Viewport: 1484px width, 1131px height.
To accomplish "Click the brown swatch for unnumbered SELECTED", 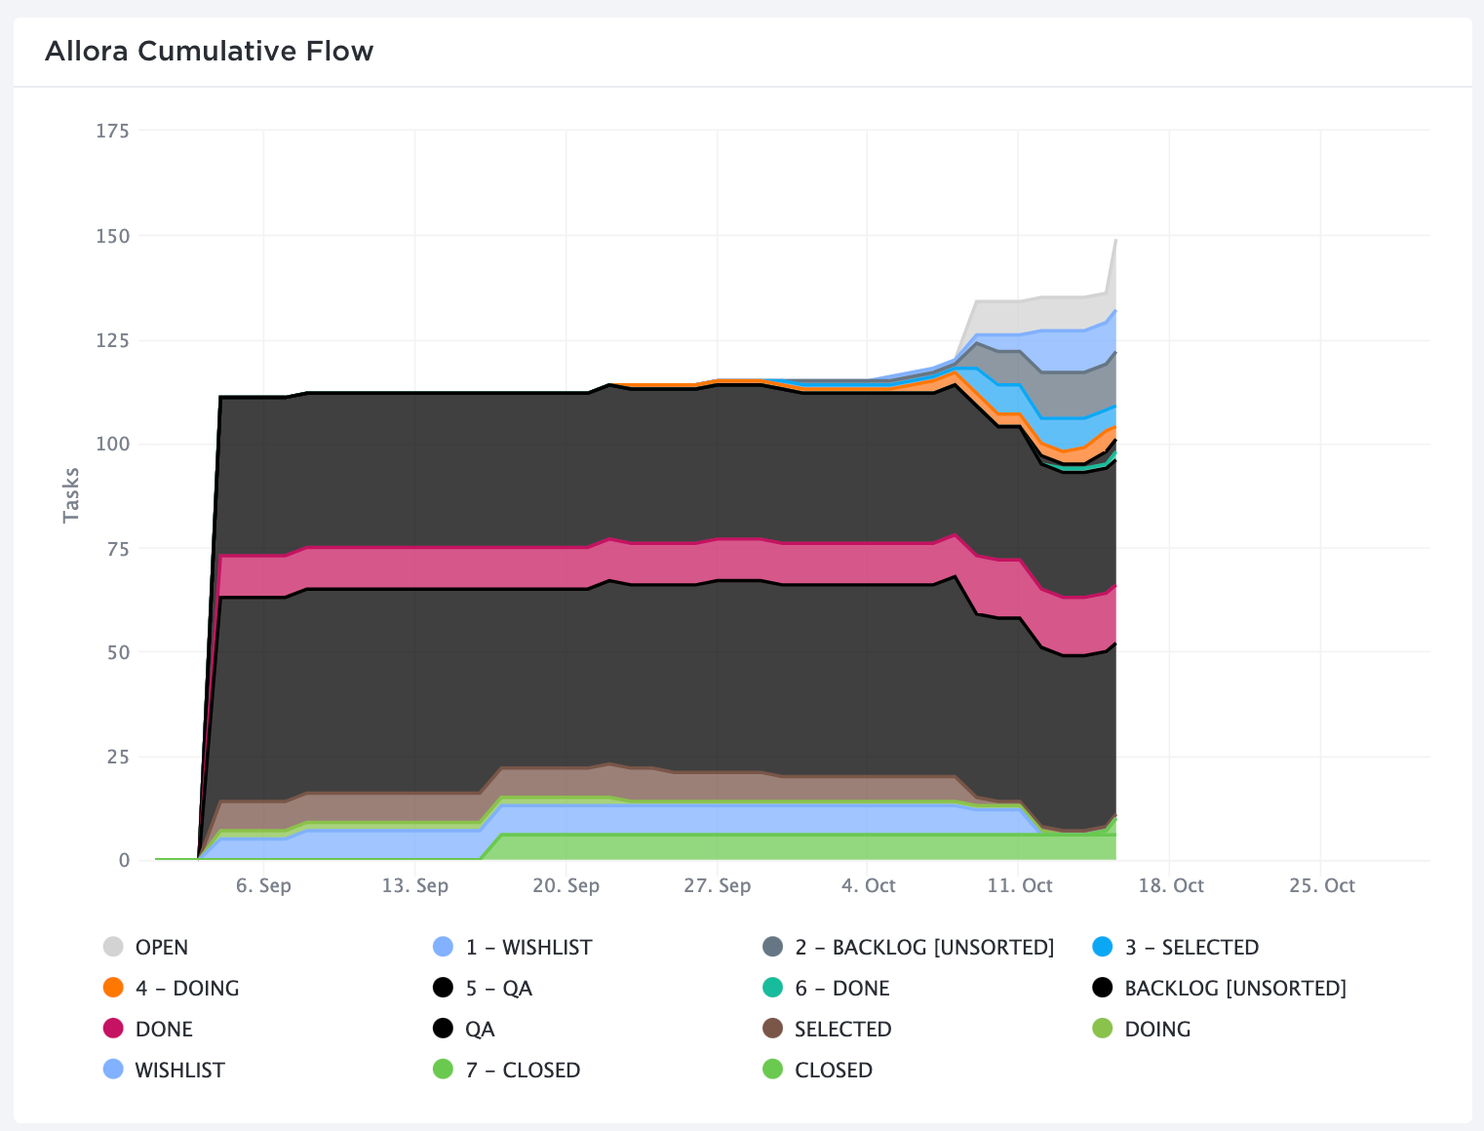I will 773,1029.
